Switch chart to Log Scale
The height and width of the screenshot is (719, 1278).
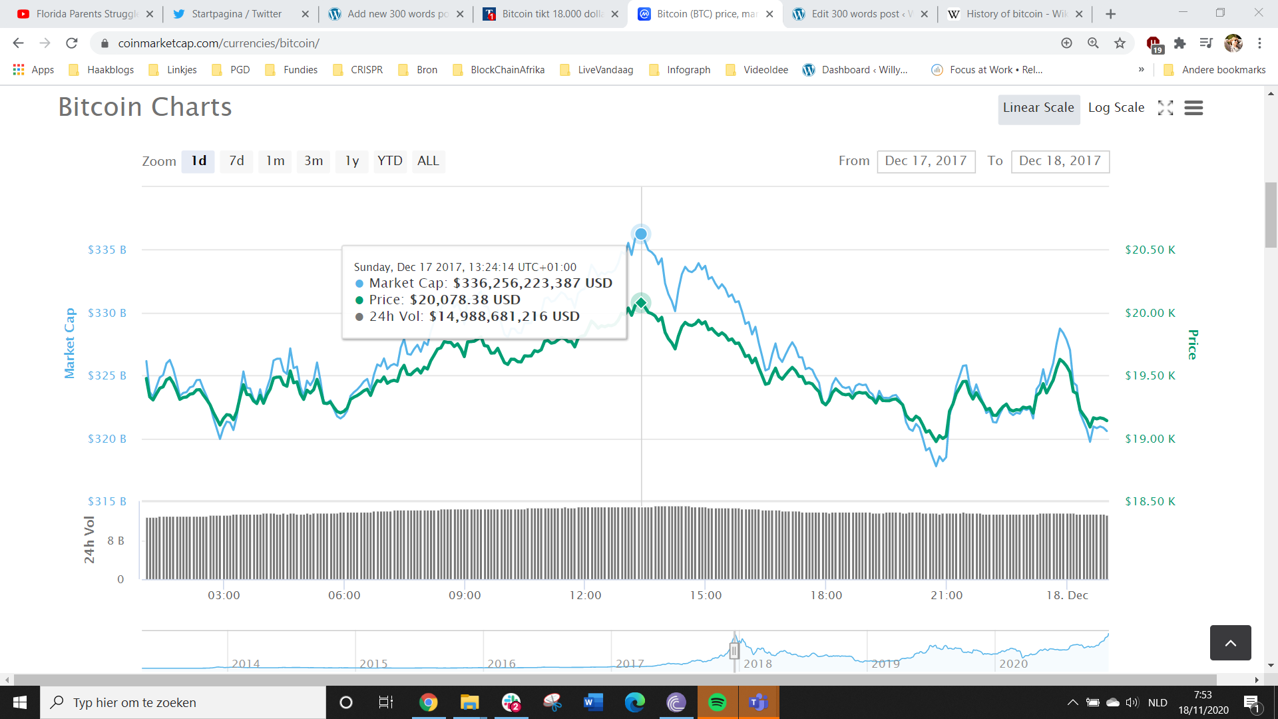tap(1116, 108)
